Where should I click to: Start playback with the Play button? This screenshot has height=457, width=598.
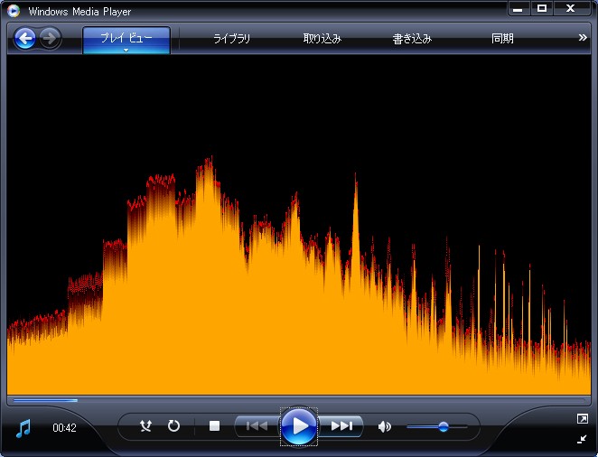coord(299,426)
